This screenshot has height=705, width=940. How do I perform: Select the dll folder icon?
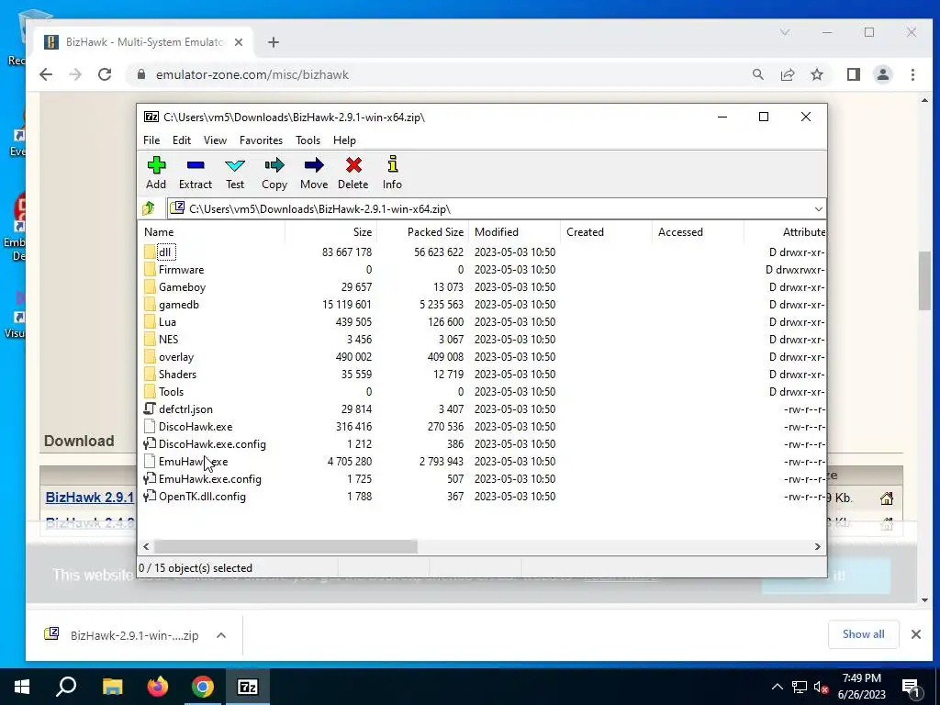(150, 252)
